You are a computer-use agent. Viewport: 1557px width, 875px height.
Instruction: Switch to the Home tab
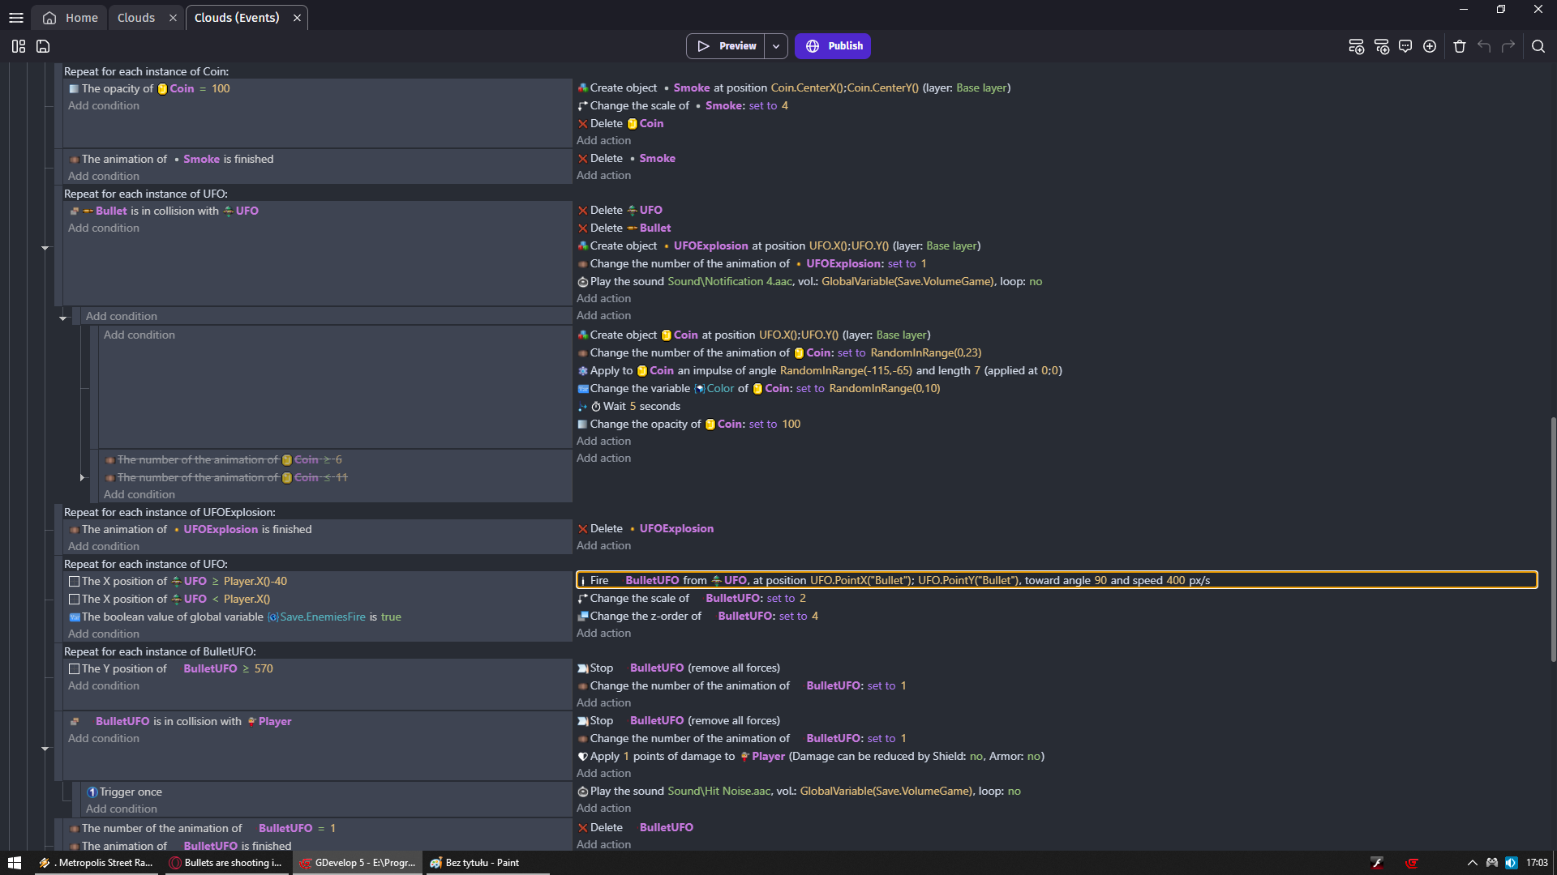coord(71,18)
